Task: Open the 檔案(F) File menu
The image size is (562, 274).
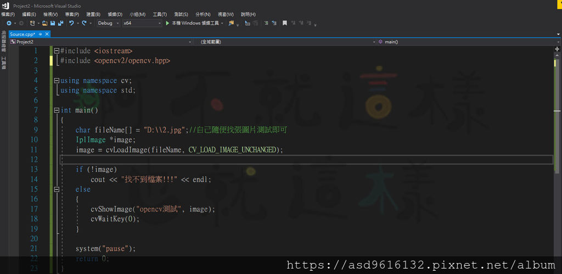Action: (8, 14)
